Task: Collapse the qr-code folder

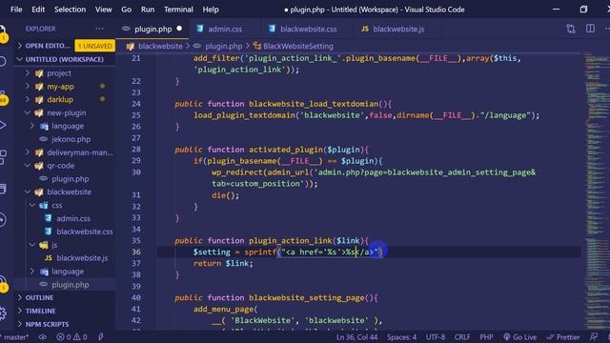Action: pos(60,166)
